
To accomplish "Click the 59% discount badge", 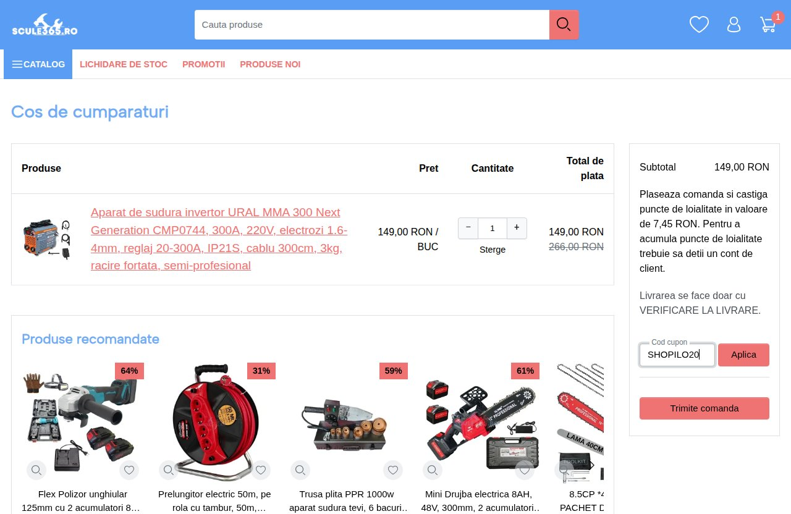I will click(x=394, y=371).
